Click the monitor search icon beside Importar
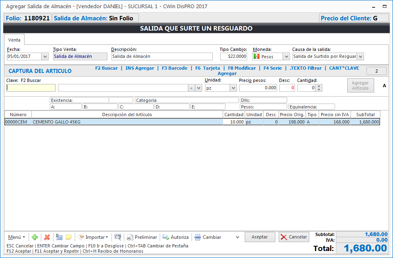Image resolution: width=393 pixels, height=258 pixels. click(x=118, y=237)
